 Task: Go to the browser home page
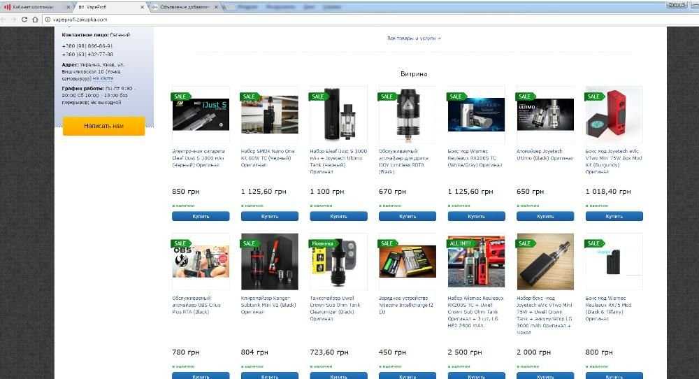[x=35, y=20]
